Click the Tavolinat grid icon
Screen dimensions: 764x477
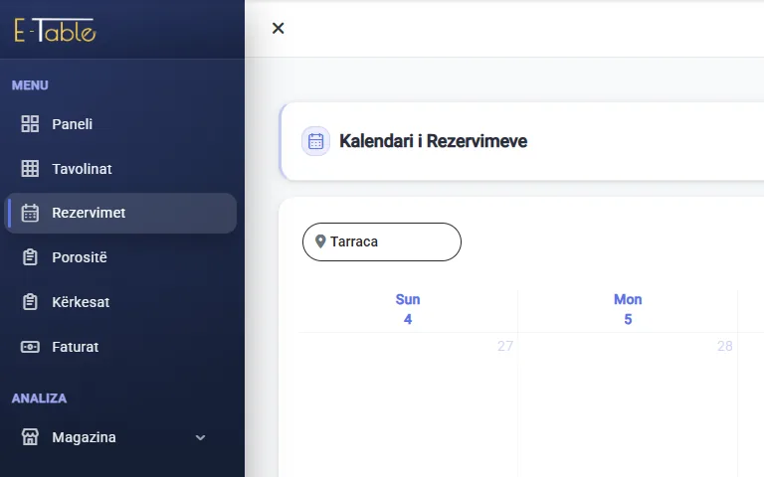30,168
